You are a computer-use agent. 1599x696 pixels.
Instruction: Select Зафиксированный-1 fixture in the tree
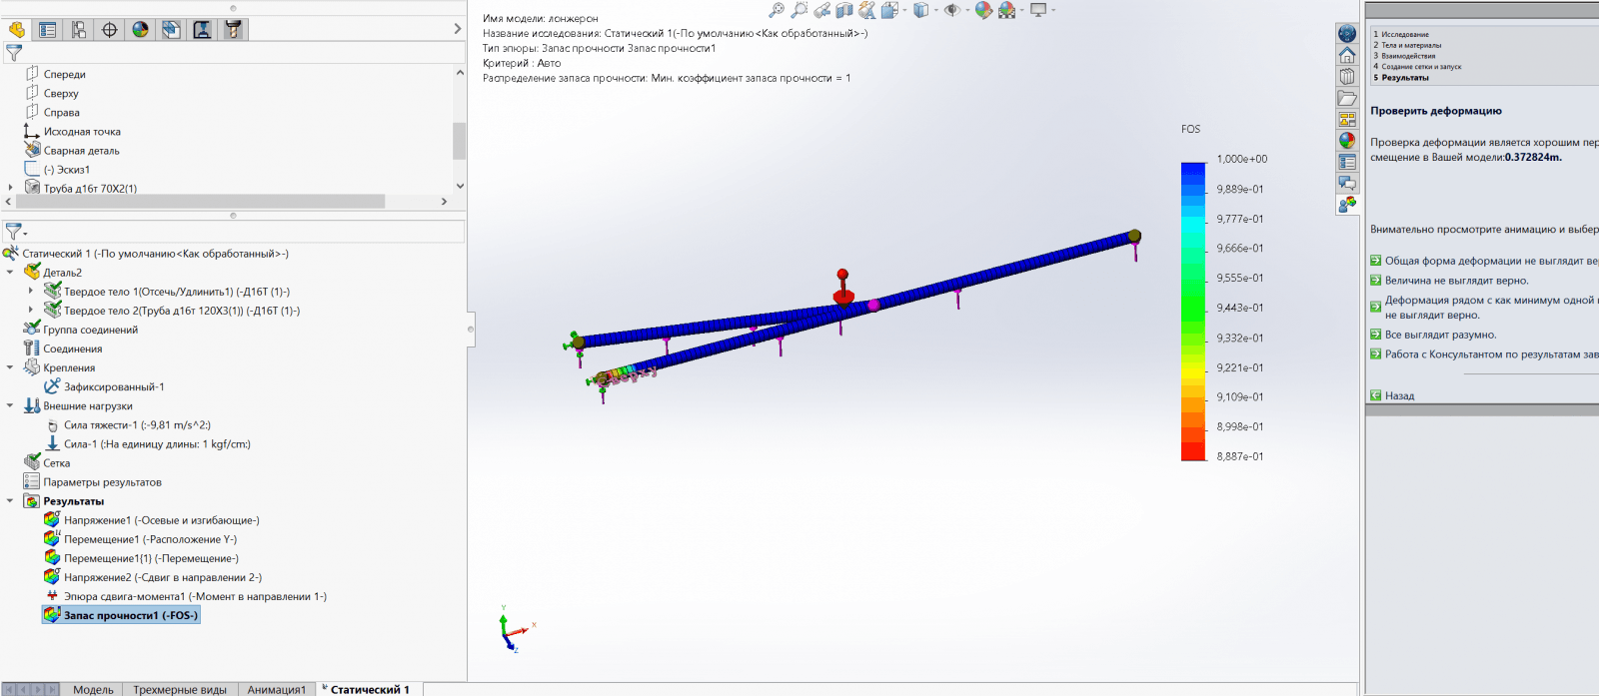coord(114,387)
